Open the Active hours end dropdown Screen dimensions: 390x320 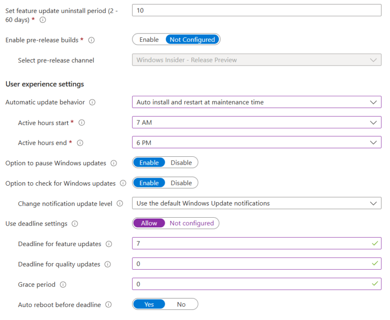256,143
